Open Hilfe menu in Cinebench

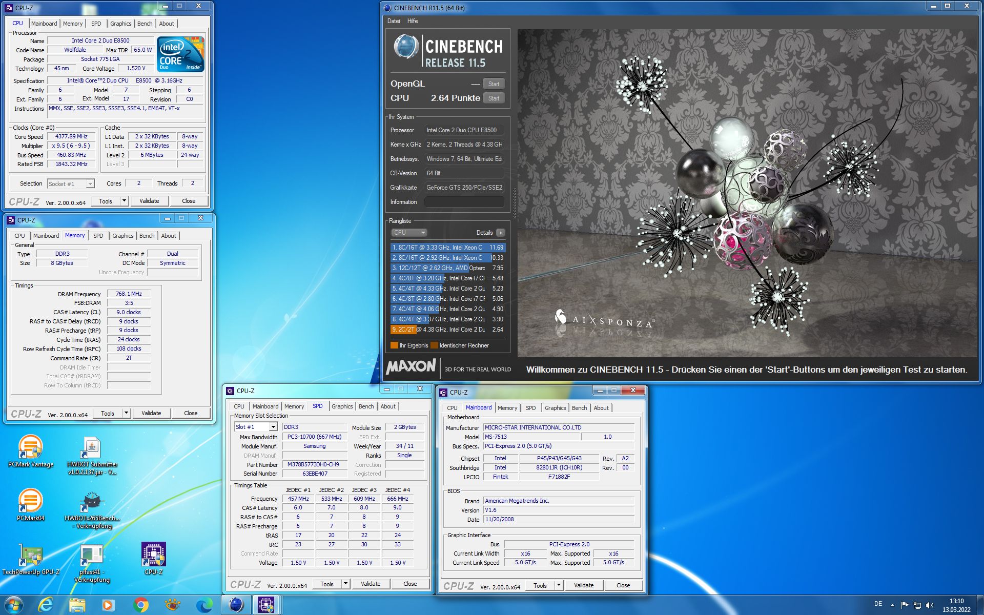click(x=413, y=21)
